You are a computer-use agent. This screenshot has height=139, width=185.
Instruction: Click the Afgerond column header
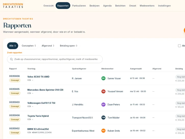tap(157, 69)
